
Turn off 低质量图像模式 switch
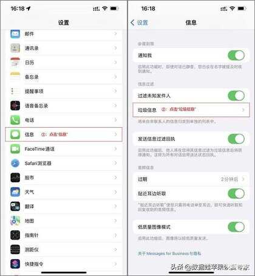[236, 227]
